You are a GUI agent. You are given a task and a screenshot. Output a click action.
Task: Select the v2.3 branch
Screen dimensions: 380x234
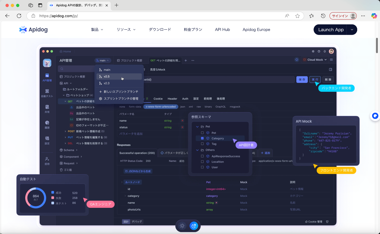[x=119, y=83]
